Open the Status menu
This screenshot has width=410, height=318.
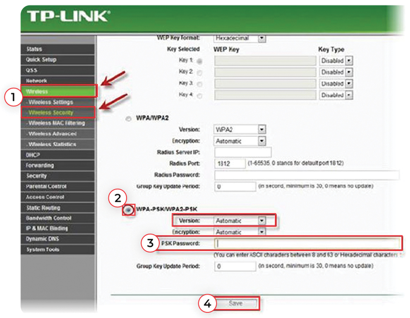(58, 49)
